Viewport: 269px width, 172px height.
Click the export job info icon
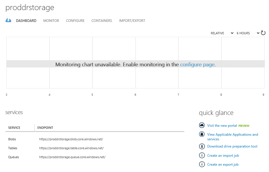202,164
